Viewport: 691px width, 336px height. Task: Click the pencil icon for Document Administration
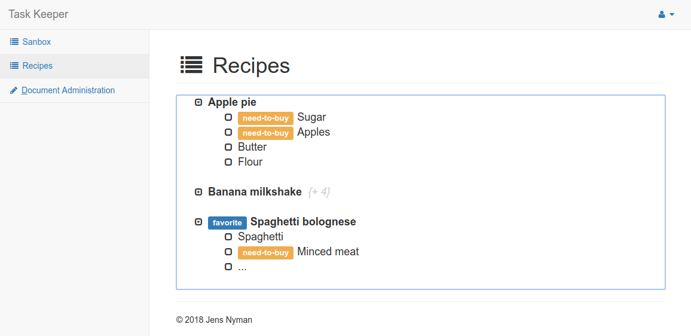(14, 90)
